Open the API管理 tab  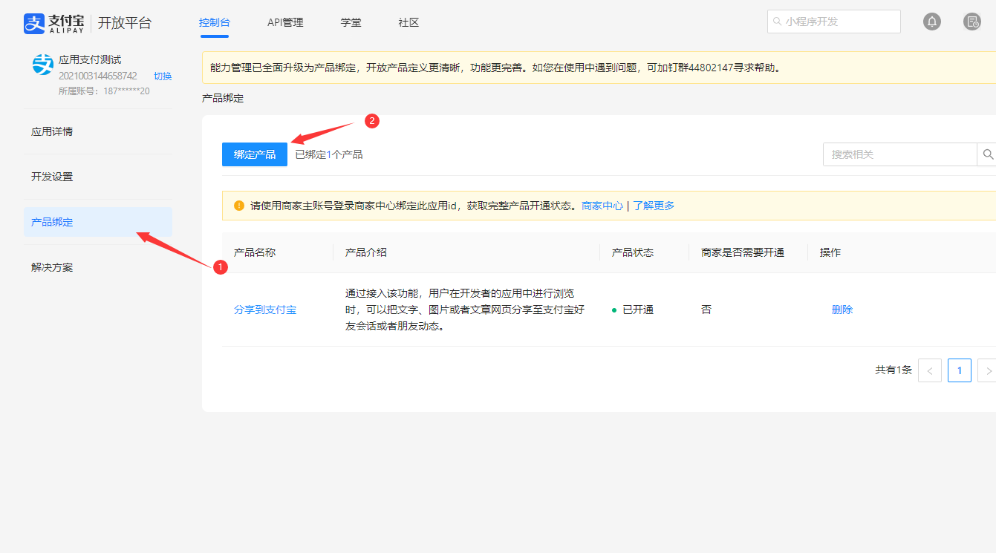click(285, 22)
